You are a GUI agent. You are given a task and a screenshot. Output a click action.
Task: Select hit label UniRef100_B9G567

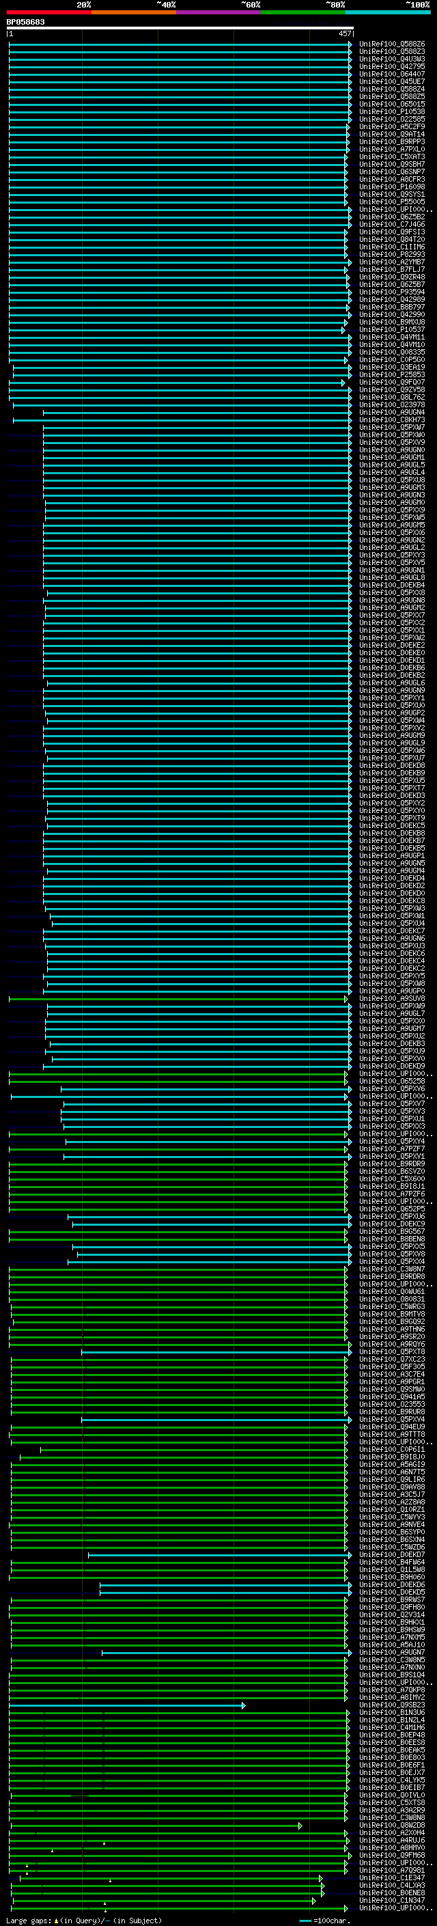392,1231
